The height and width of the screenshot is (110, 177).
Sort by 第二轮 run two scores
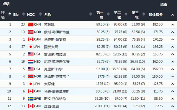pyautogui.click(x=126, y=14)
